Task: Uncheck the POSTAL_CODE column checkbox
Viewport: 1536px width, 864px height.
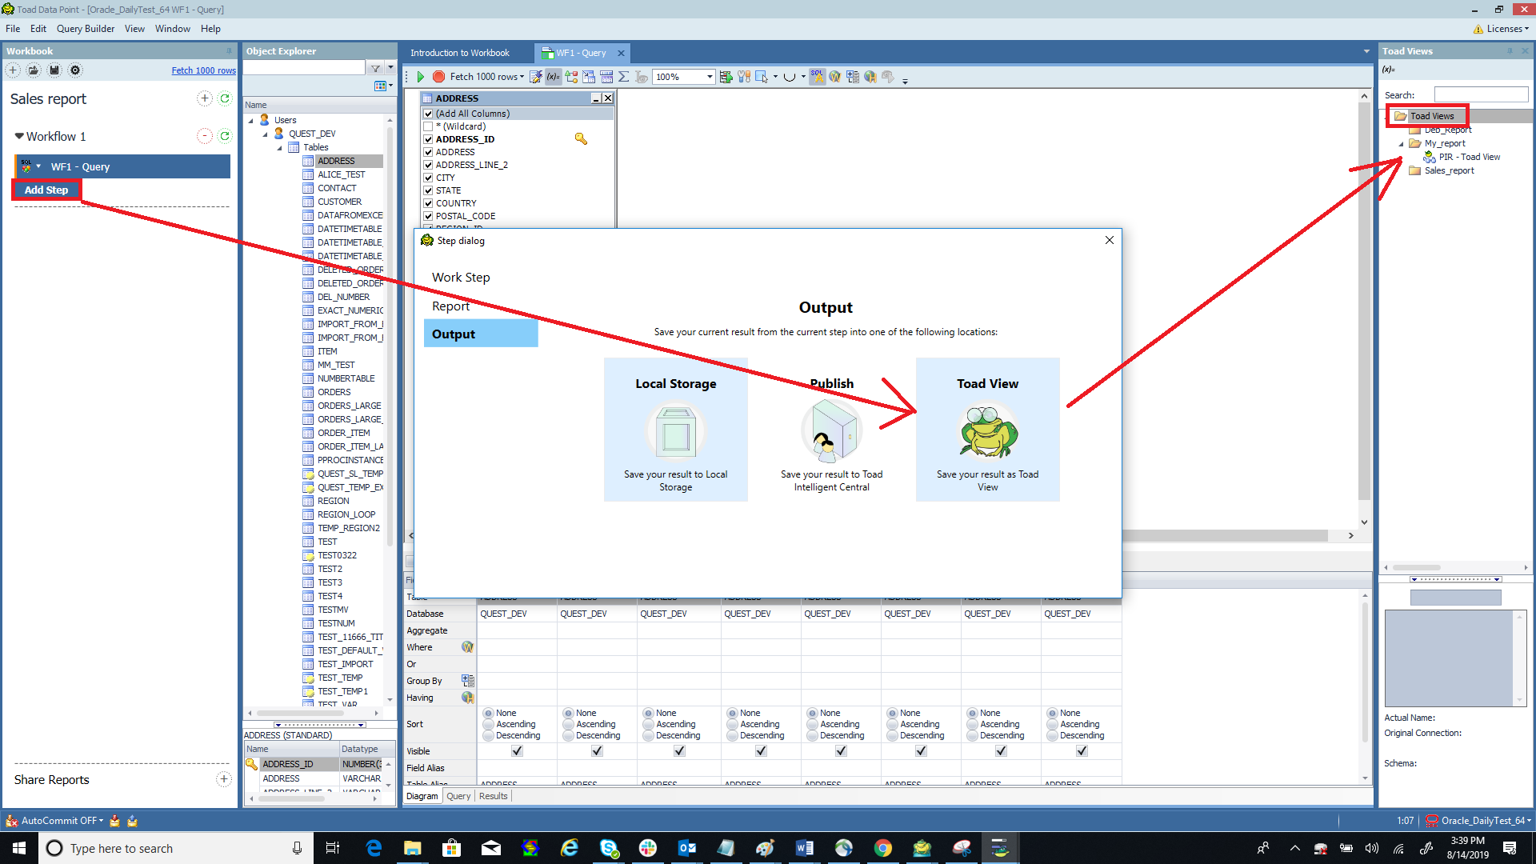Action: [428, 216]
